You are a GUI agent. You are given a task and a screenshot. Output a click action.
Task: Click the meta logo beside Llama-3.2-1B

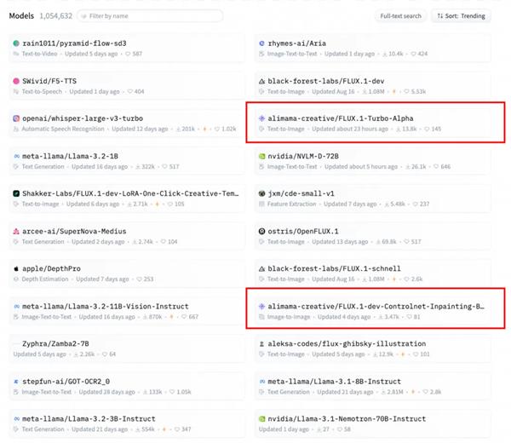(x=16, y=156)
